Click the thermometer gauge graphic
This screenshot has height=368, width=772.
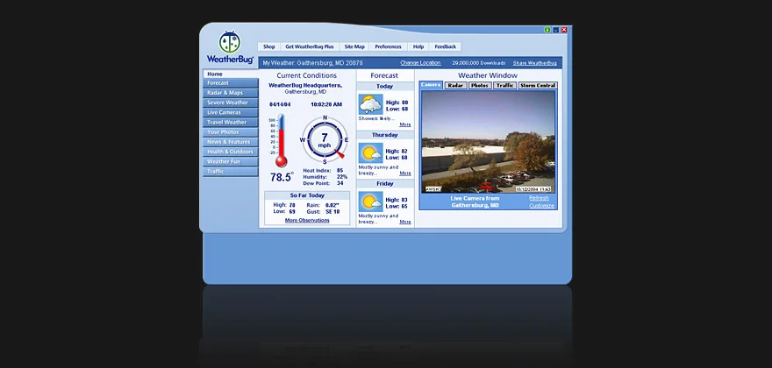coord(281,141)
